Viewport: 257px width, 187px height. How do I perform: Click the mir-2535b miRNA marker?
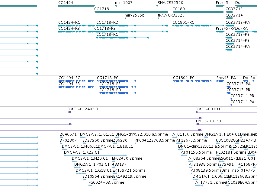[125, 18]
